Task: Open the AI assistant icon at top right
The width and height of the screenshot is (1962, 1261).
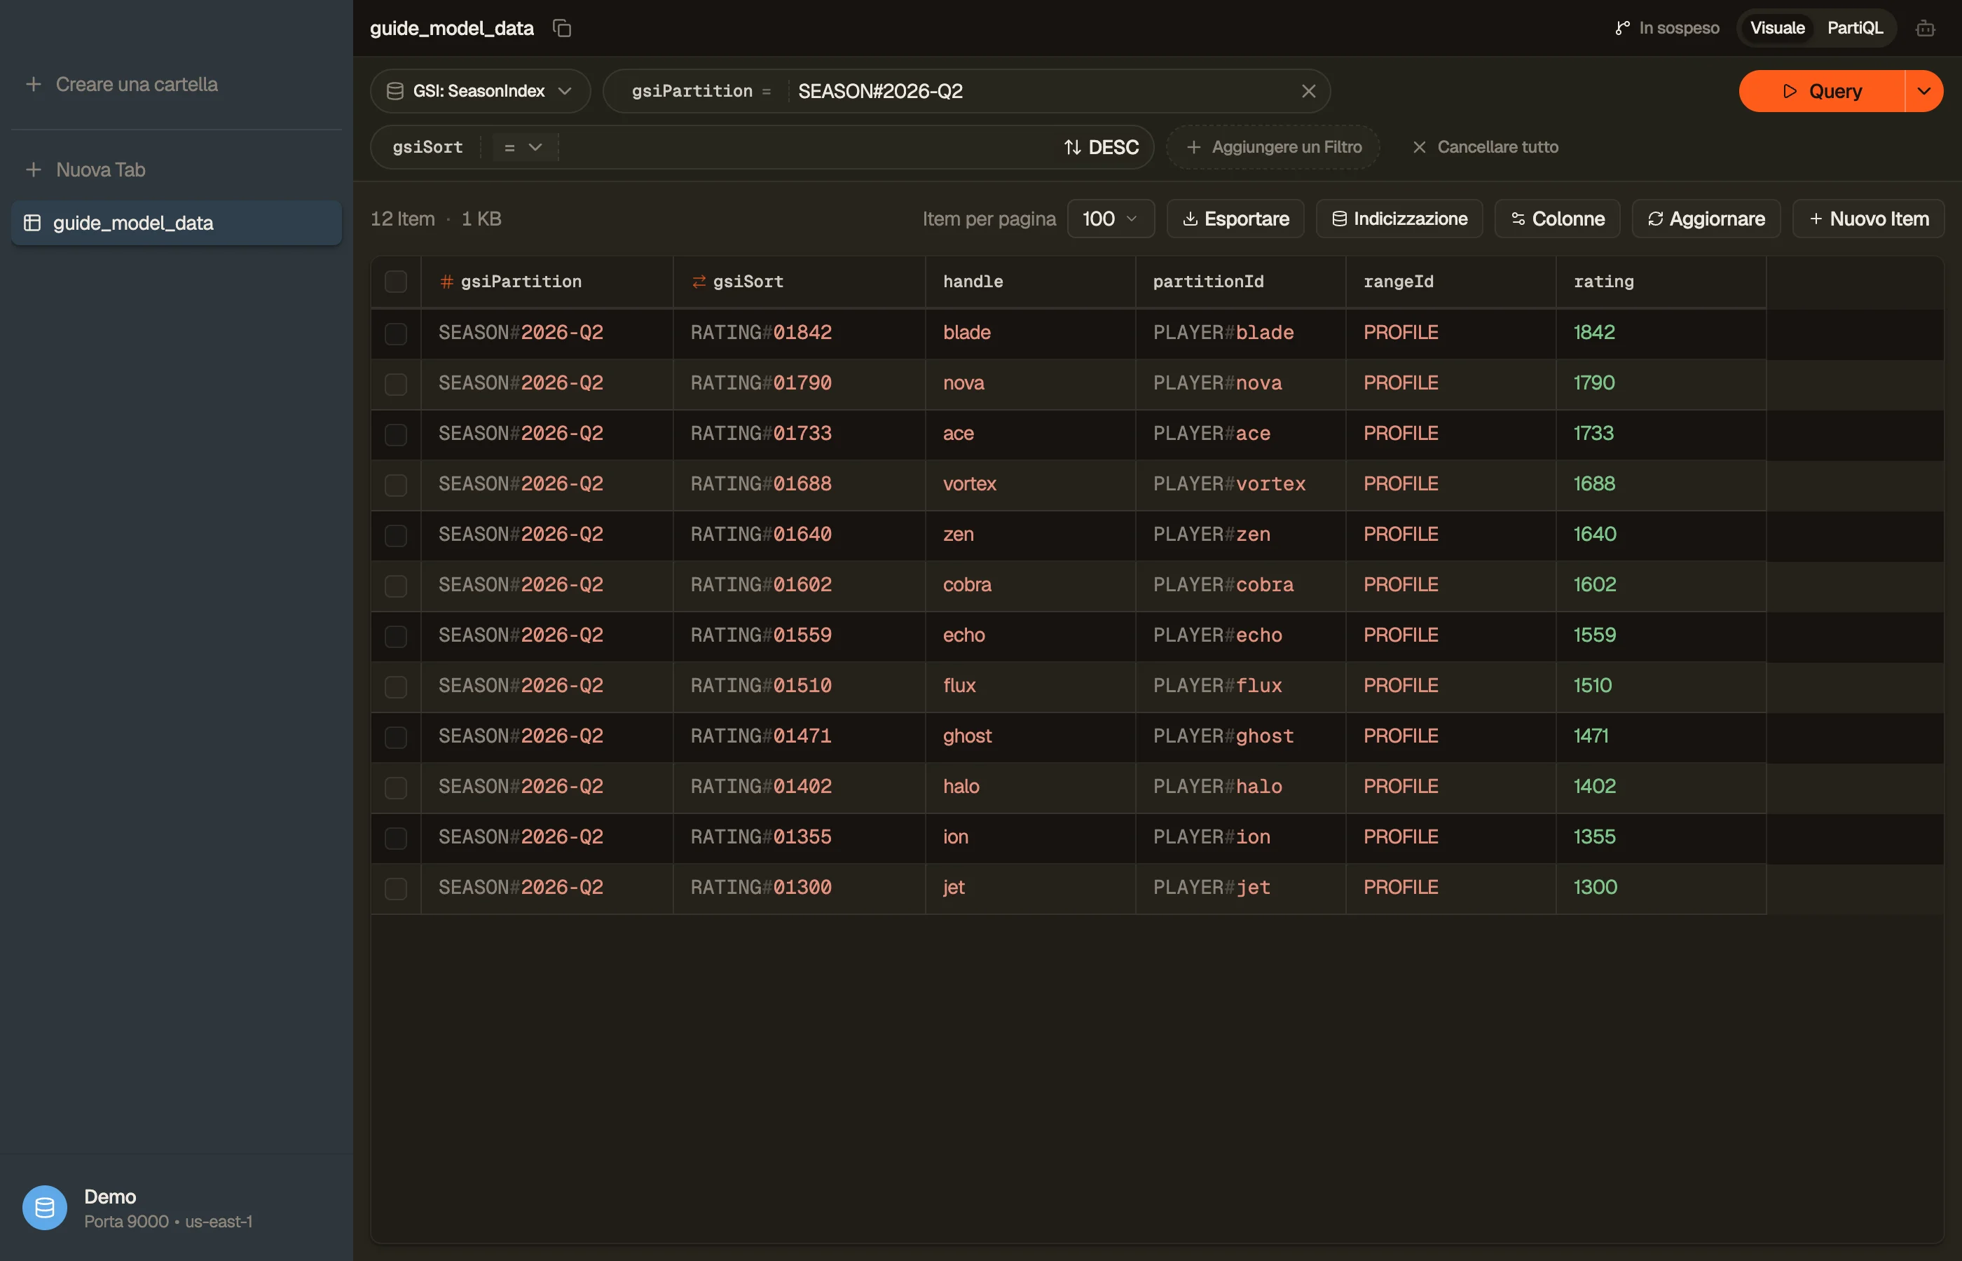Action: (1925, 28)
